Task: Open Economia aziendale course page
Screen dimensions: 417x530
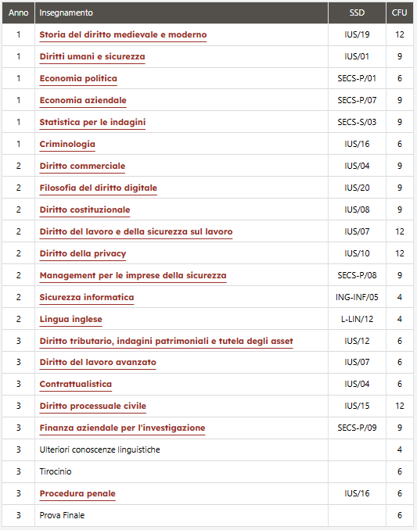Action: click(x=83, y=101)
